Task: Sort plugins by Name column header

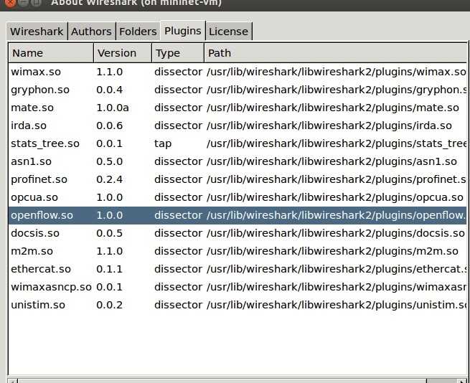Action: 51,53
